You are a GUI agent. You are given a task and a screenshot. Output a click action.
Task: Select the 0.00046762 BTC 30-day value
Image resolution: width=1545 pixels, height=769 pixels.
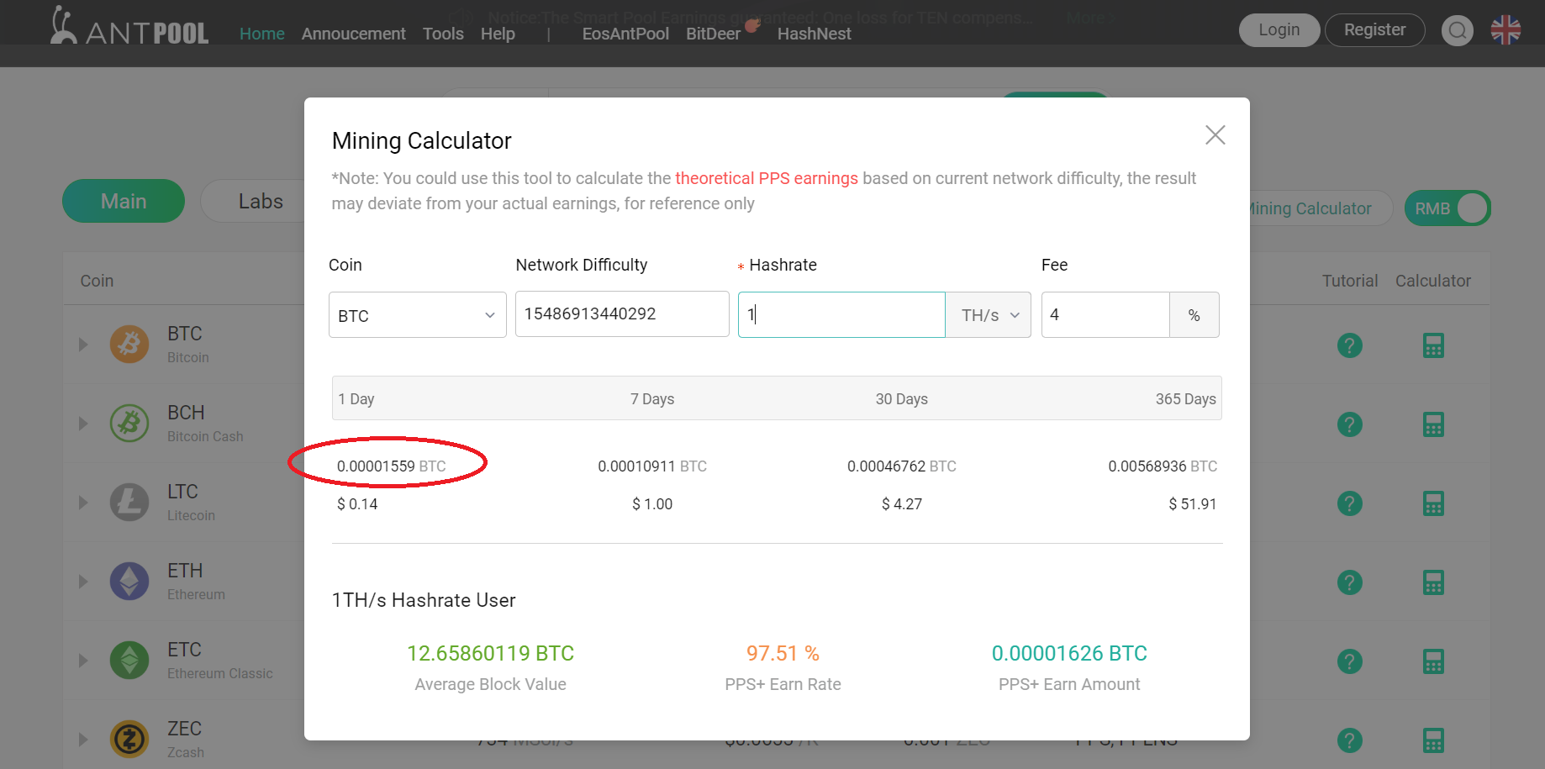point(902,466)
